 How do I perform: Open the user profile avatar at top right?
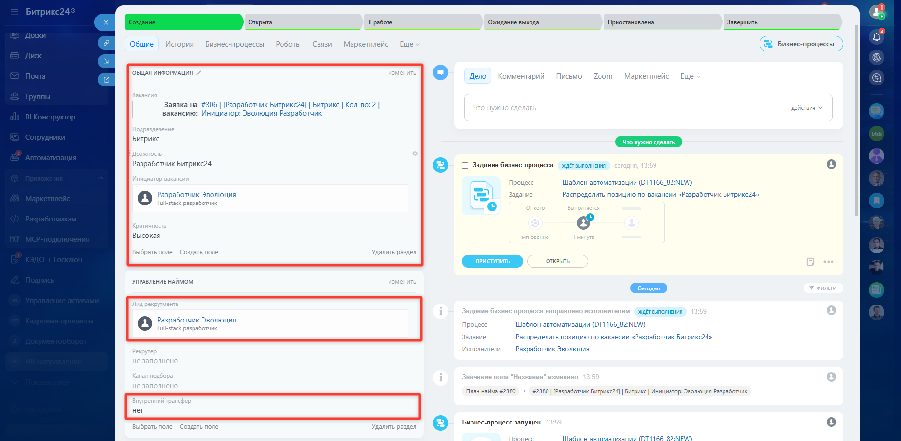point(877,12)
